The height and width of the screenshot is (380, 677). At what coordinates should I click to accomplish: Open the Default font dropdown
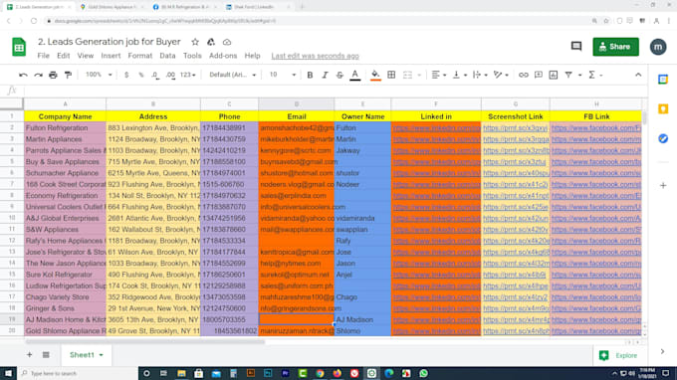pyautogui.click(x=233, y=75)
